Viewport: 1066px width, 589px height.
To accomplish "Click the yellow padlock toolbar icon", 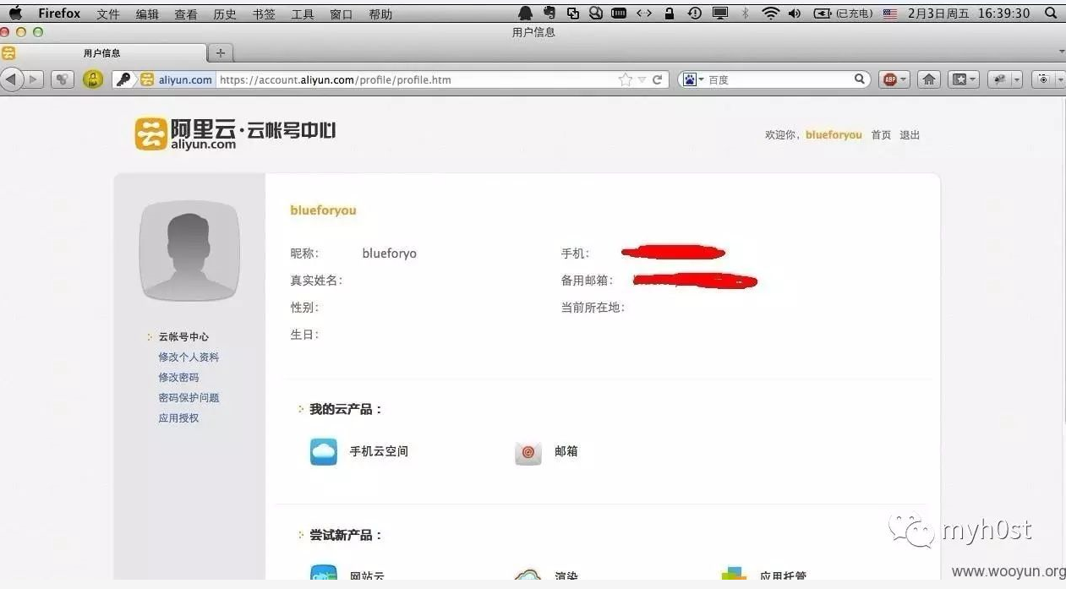I will [93, 79].
